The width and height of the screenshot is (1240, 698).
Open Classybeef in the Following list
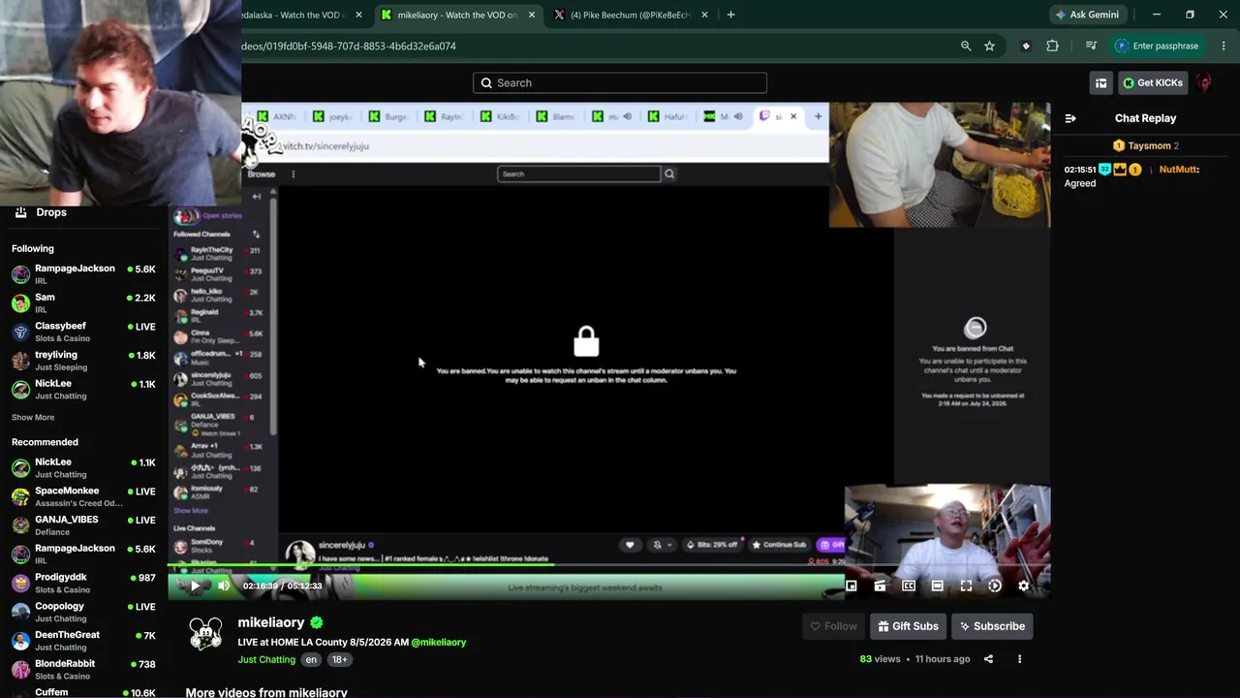coord(83,332)
